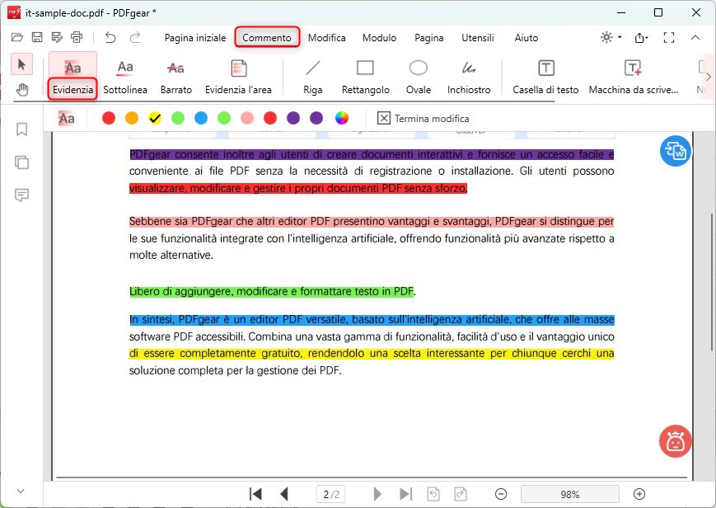Open the comments panel in the sidebar
The height and width of the screenshot is (508, 716).
point(21,195)
